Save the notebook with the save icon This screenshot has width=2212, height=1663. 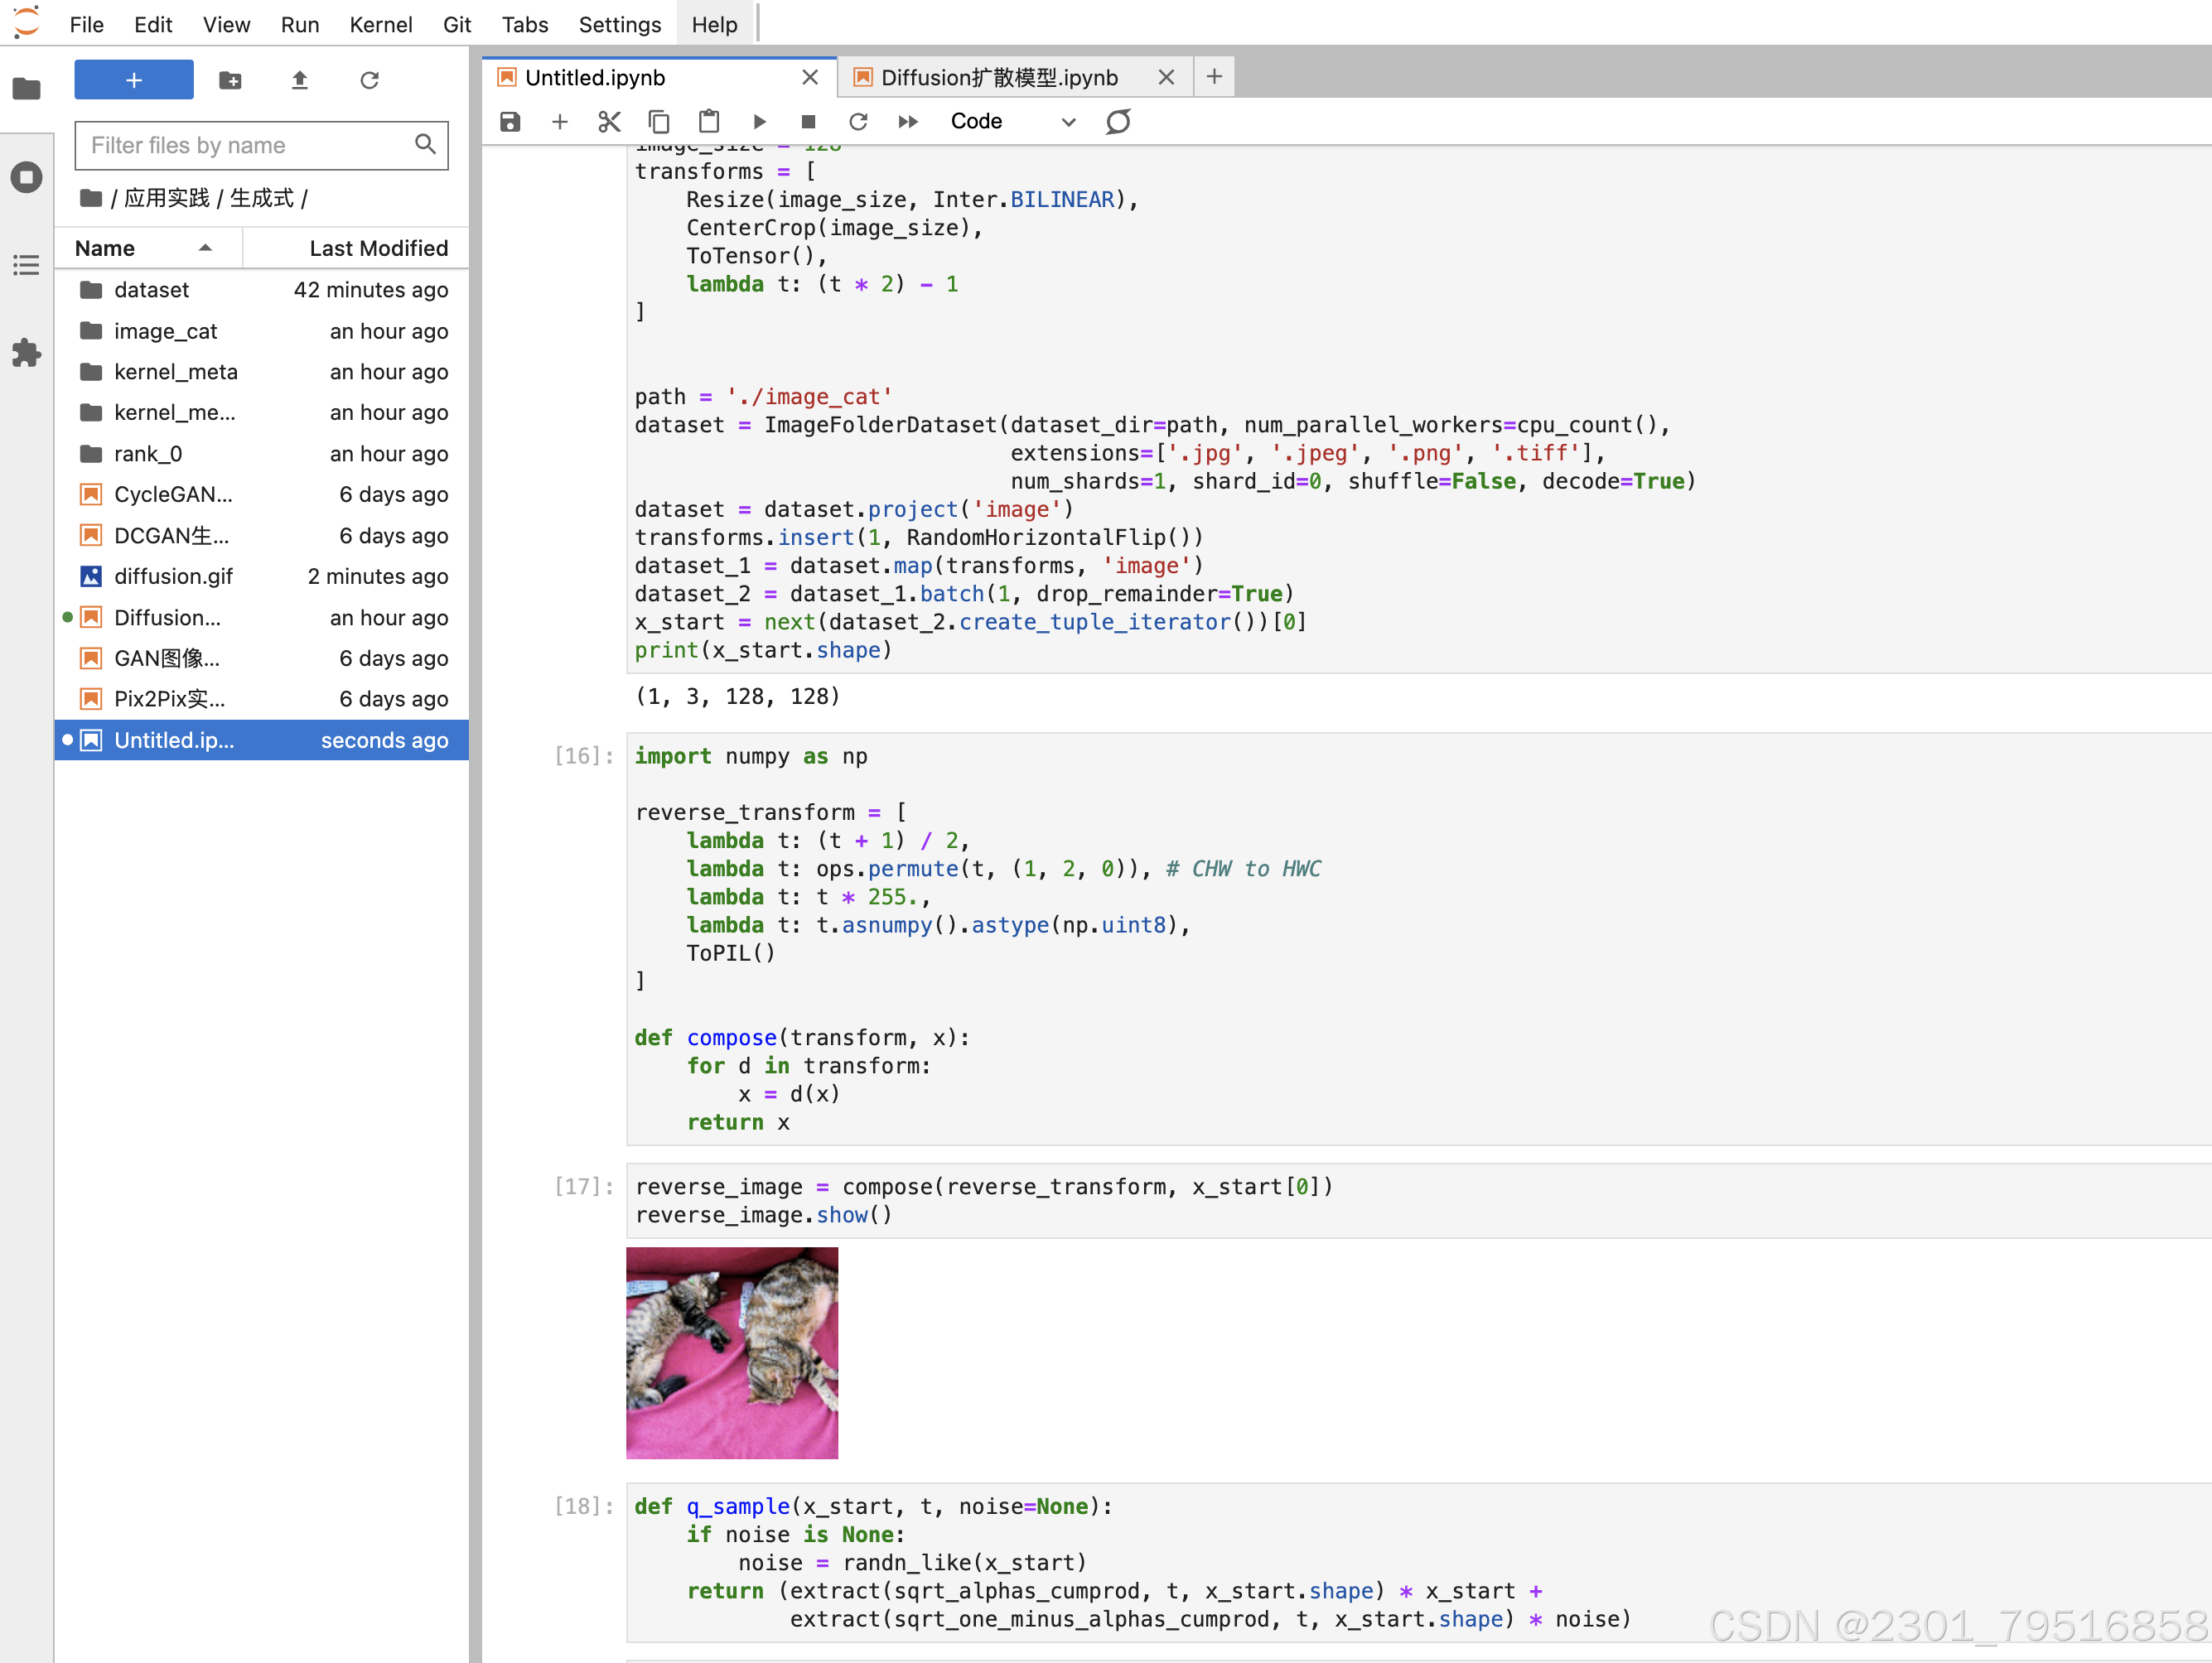(510, 122)
